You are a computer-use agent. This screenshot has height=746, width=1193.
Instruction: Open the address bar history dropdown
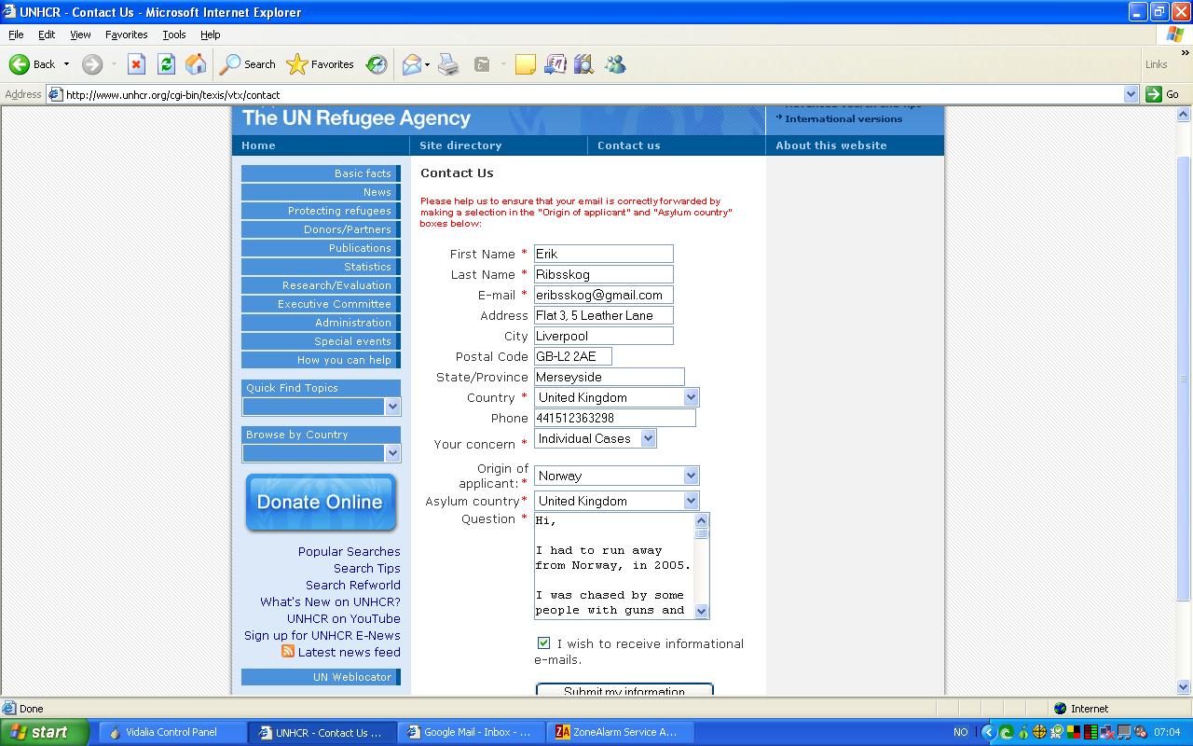pyautogui.click(x=1131, y=94)
